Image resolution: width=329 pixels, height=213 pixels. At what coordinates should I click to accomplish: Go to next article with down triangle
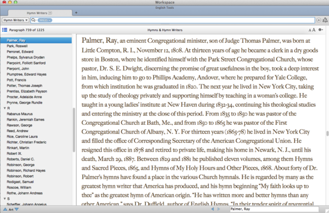[16, 209]
